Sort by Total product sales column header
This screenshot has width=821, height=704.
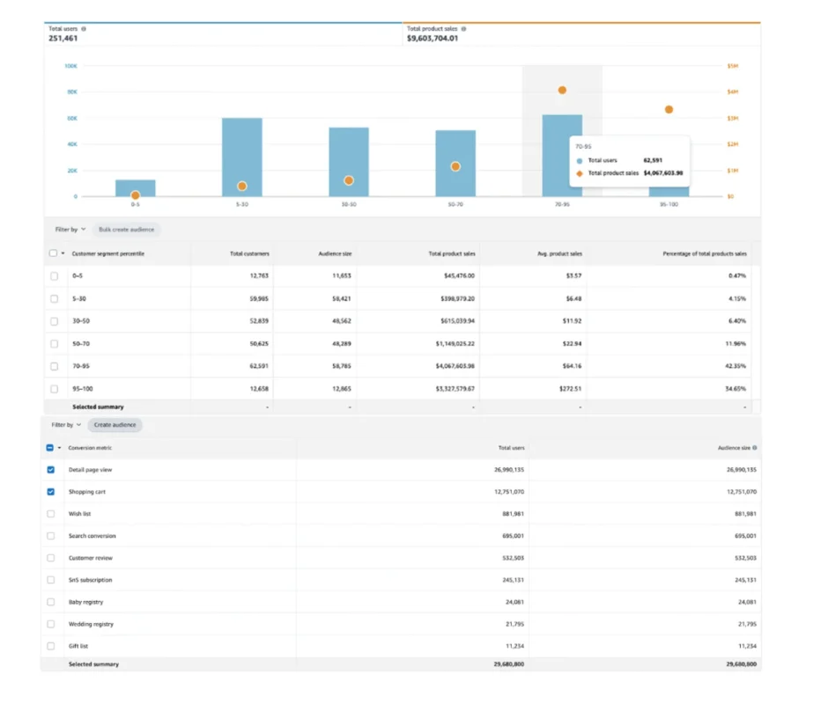point(452,253)
